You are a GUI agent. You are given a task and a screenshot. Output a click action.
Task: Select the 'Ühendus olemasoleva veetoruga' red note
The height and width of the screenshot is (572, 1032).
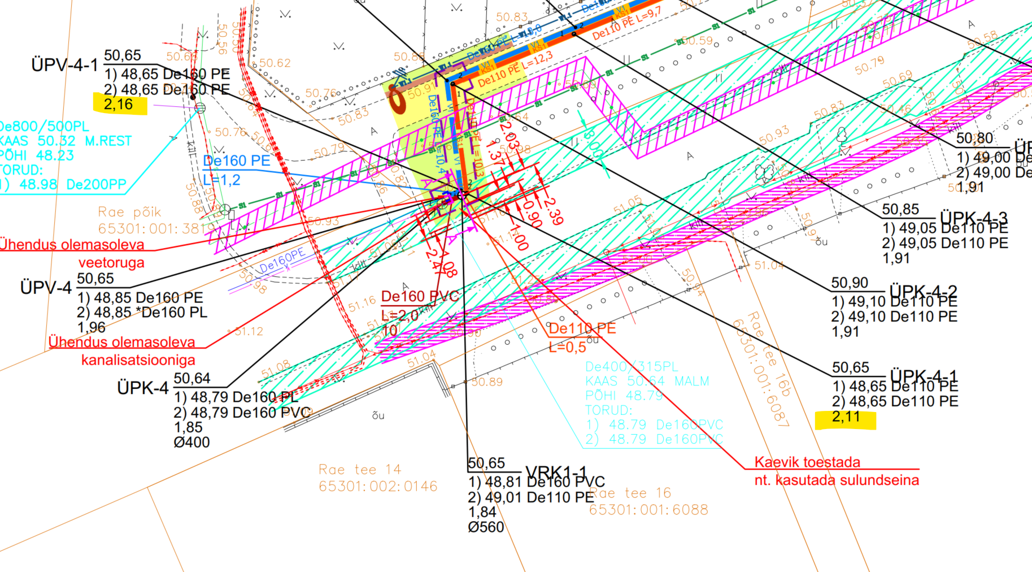[72, 245]
